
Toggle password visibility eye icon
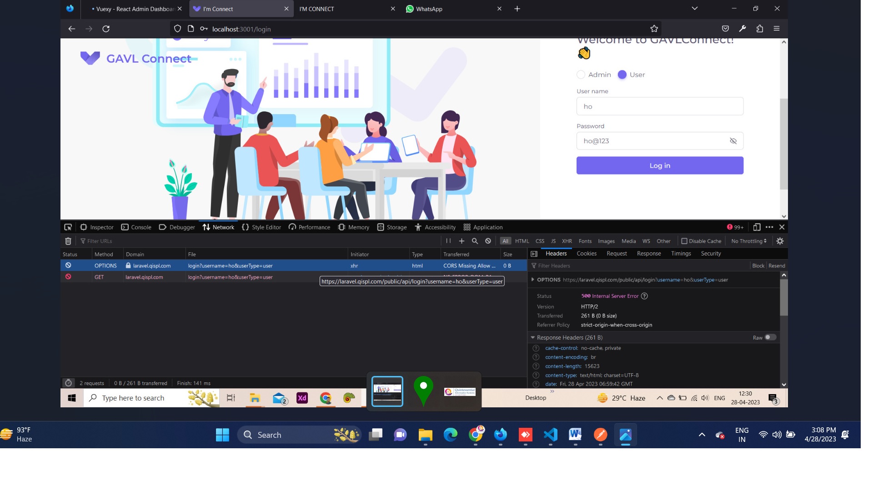pos(733,141)
